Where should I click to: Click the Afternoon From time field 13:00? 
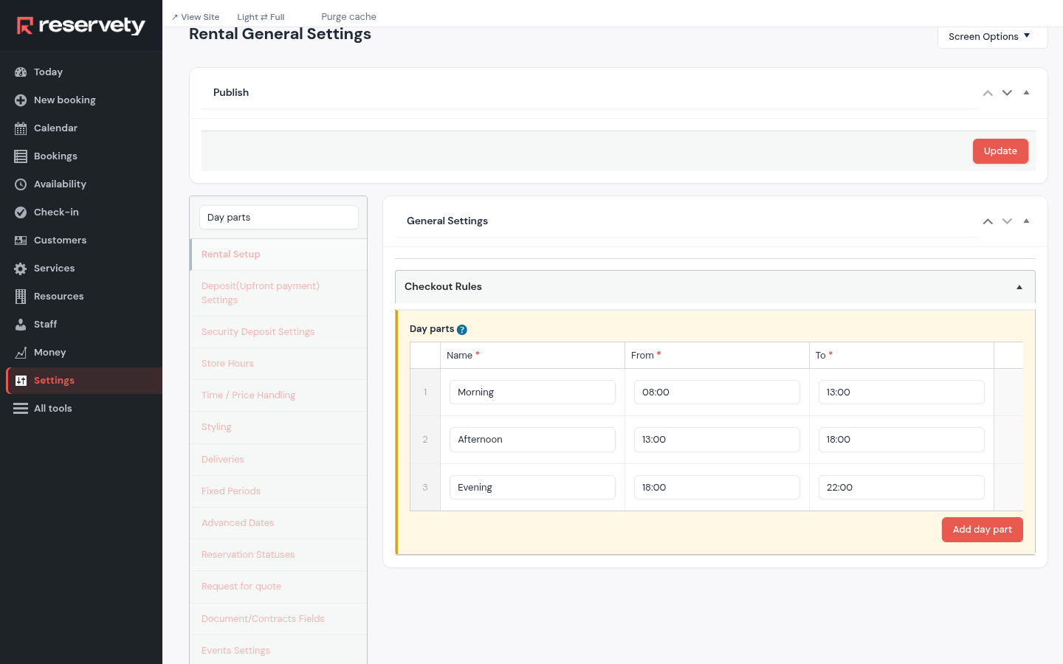tap(717, 440)
